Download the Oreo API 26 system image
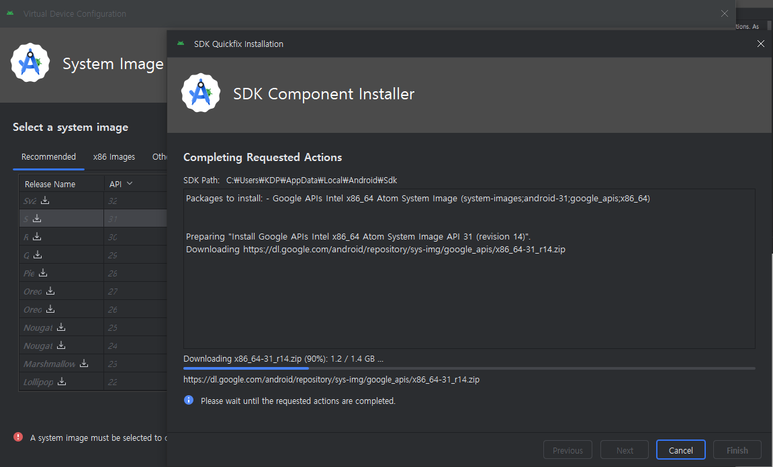 [x=50, y=309]
